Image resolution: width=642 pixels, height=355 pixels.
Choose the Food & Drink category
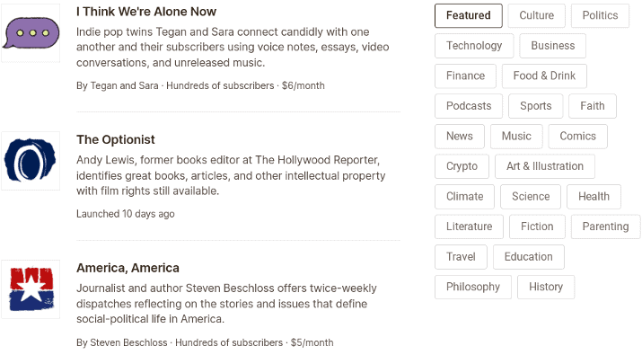[x=544, y=75]
